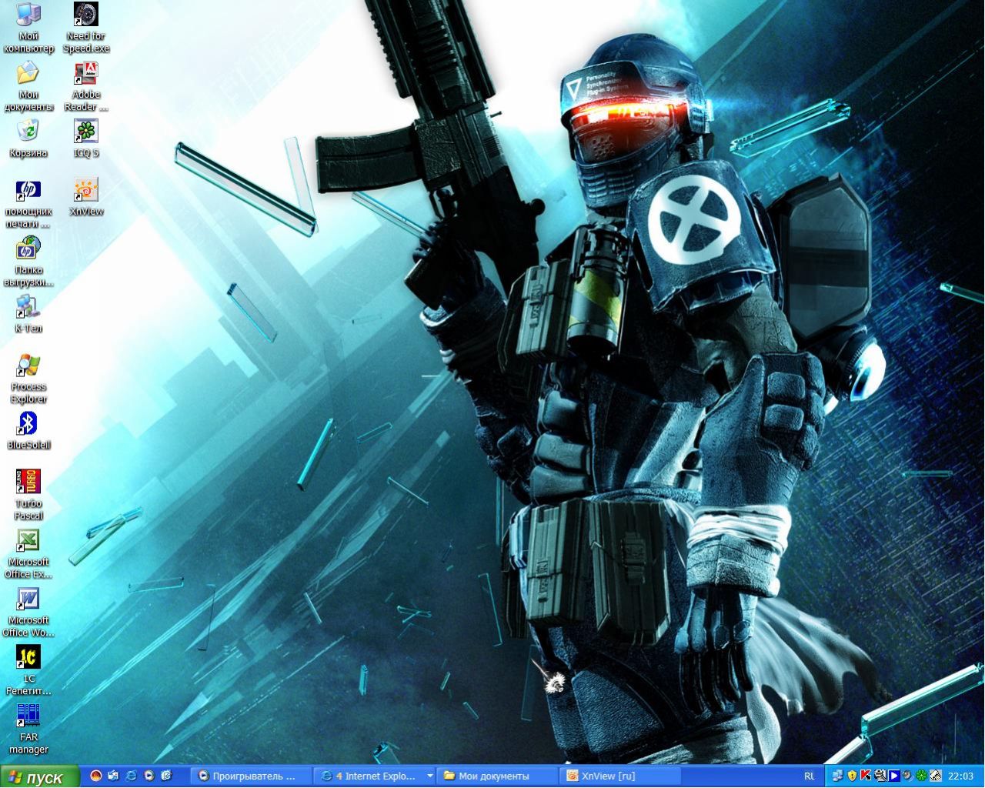Select the Microsoft Office Word shortcut
The width and height of the screenshot is (985, 788).
28,599
